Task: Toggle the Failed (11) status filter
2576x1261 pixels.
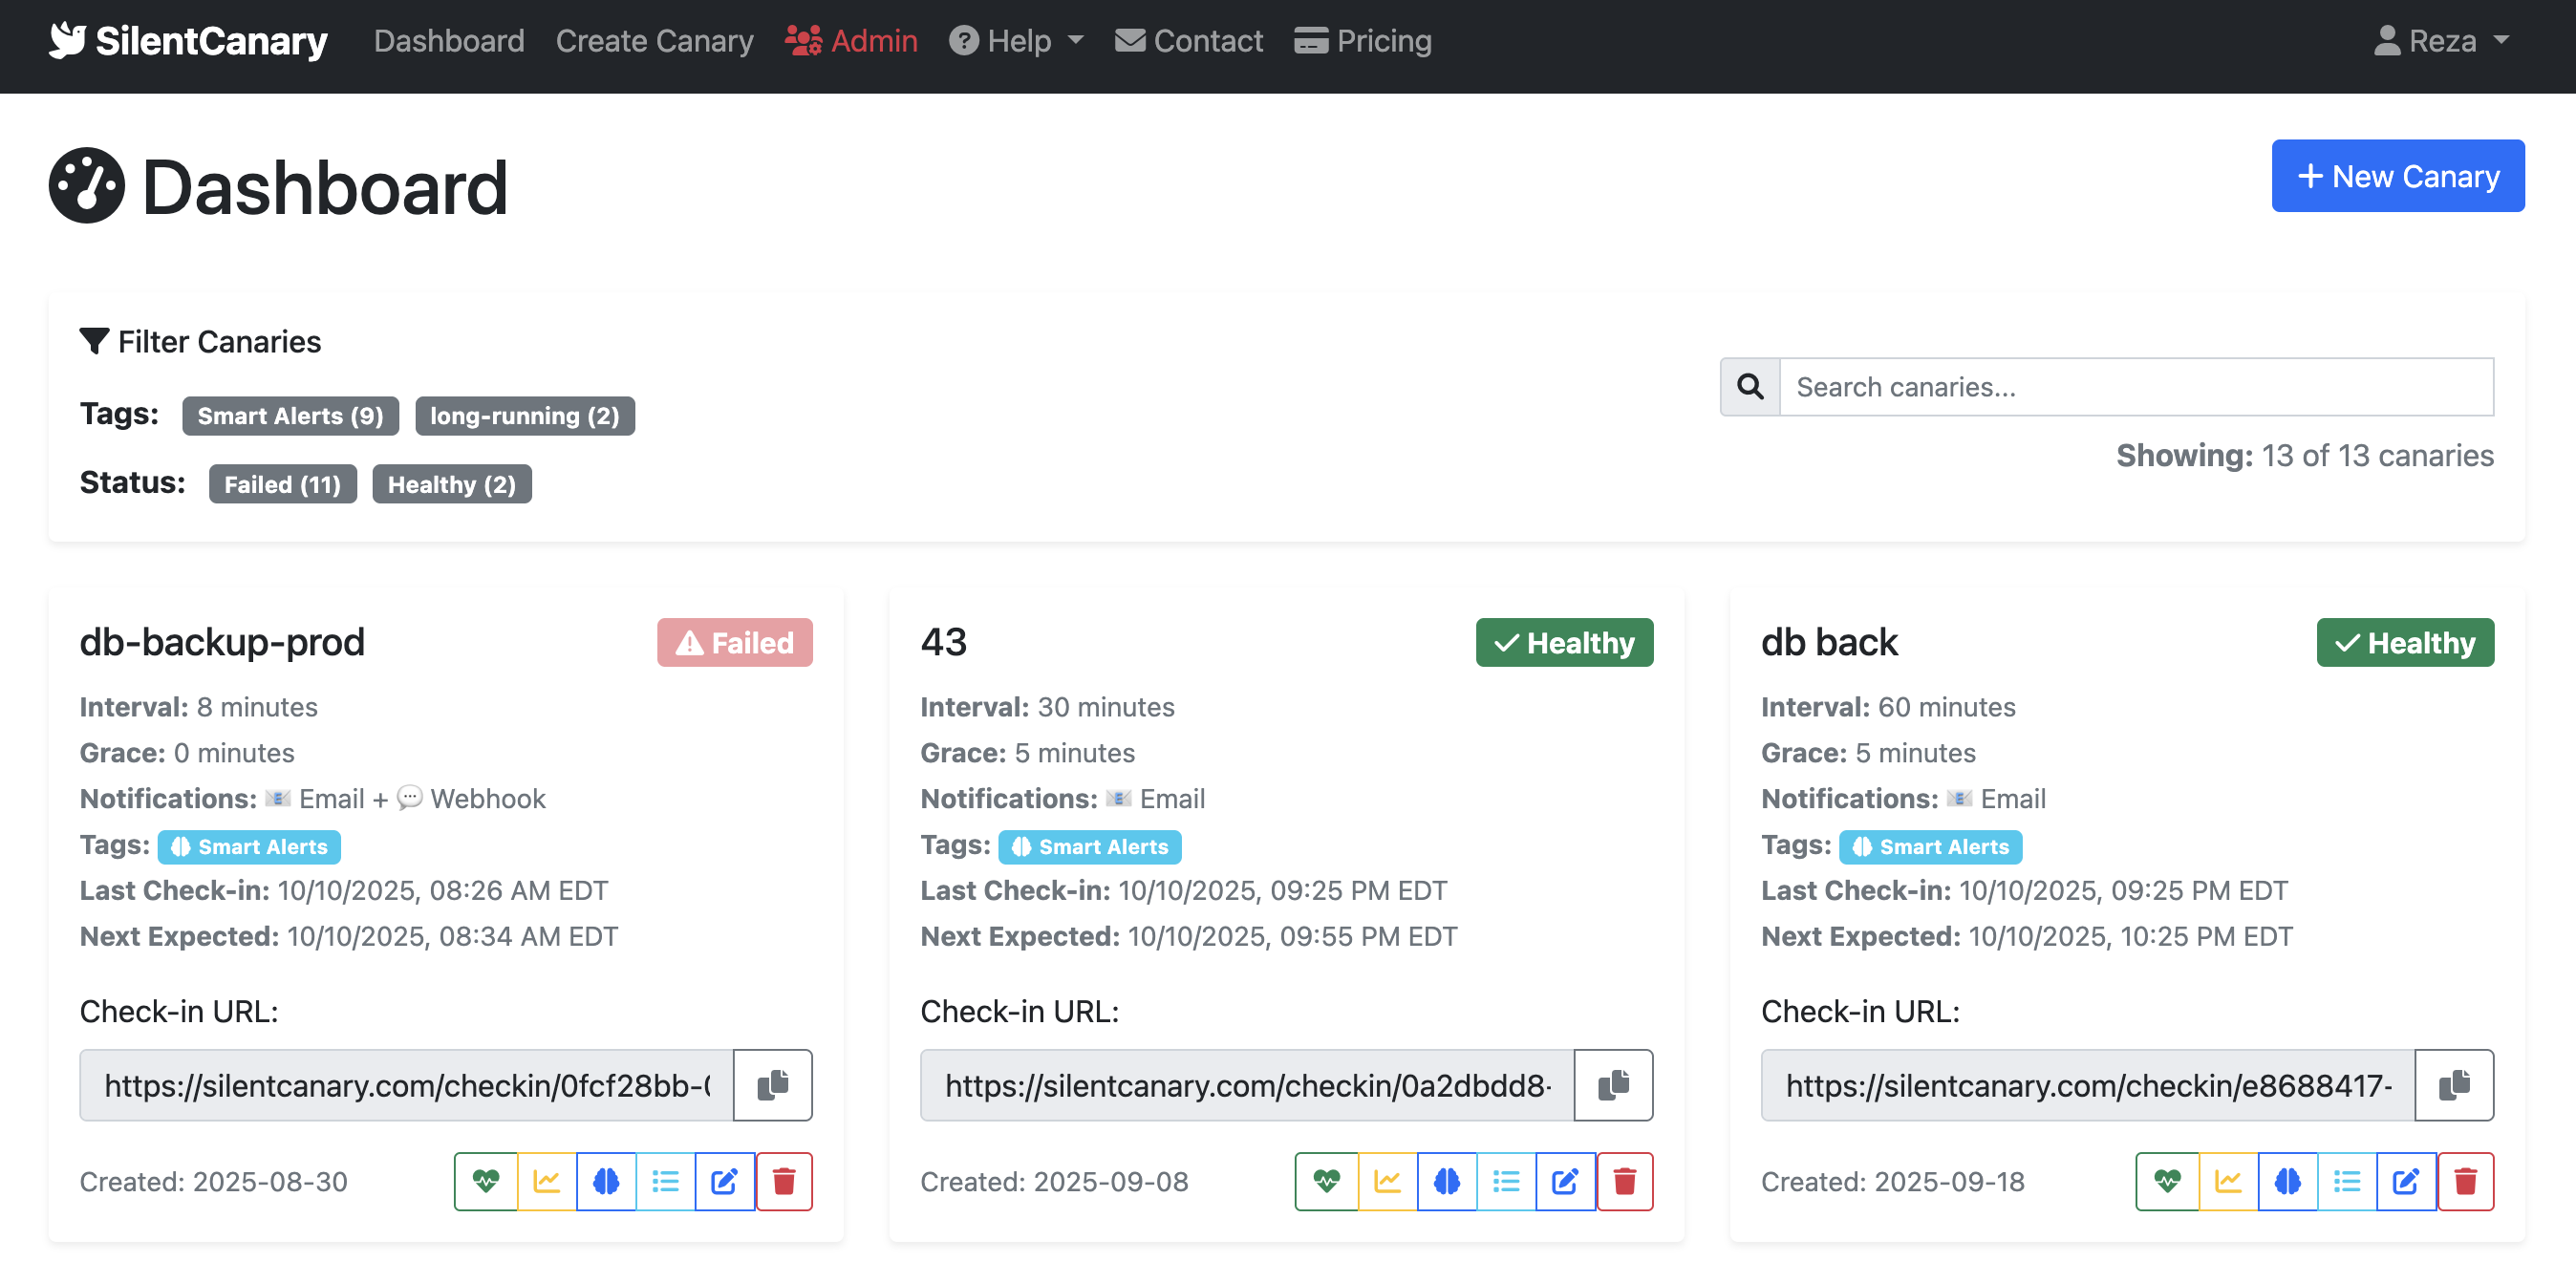Action: [x=283, y=484]
